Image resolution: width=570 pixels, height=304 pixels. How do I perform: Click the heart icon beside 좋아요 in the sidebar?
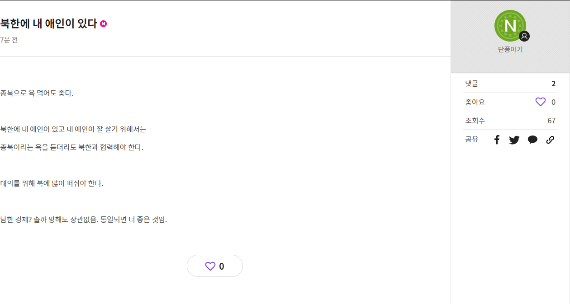[x=541, y=102]
